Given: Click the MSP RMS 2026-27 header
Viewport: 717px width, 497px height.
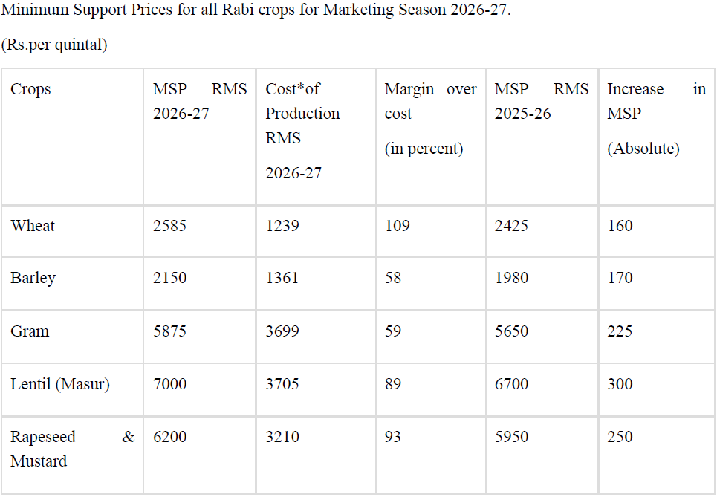Looking at the screenshot, I should pyautogui.click(x=199, y=101).
